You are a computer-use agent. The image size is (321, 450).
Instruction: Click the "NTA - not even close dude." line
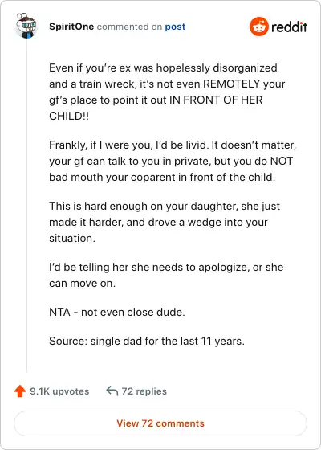click(117, 312)
